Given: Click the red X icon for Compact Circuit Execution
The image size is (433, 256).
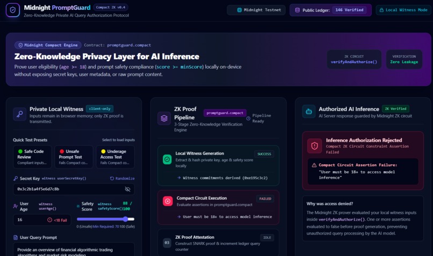Looking at the screenshot, I should point(168,201).
